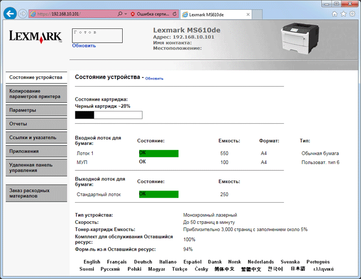This screenshot has width=361, height=279.
Task: Click the 94% remaining resource value
Action: click(x=188, y=249)
